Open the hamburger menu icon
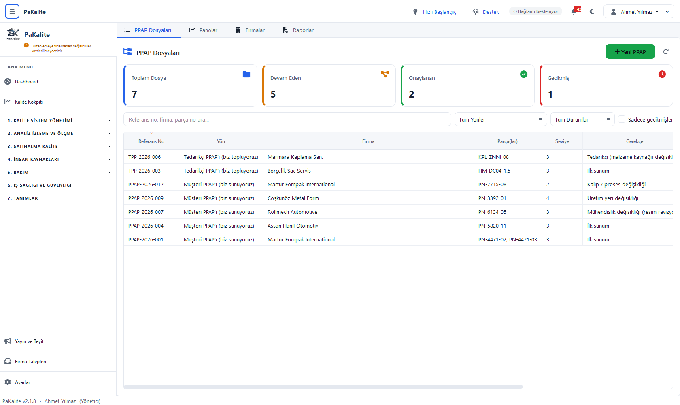 tap(12, 12)
